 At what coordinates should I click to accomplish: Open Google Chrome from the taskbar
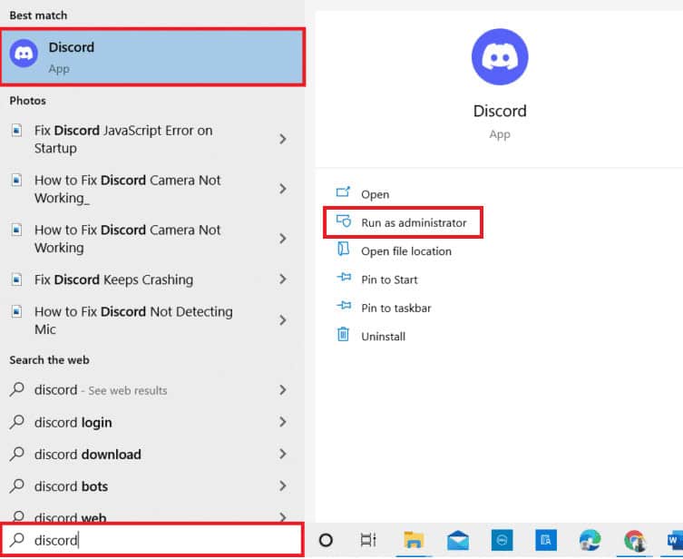[635, 541]
